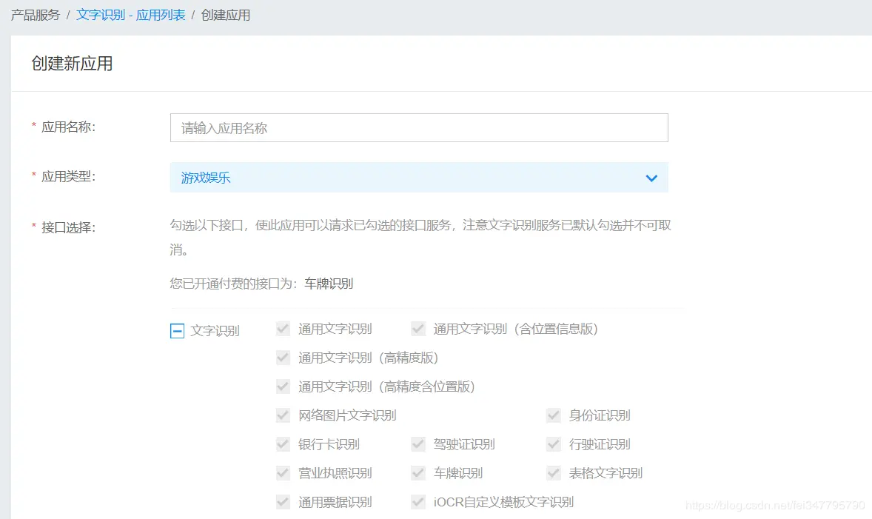Click the application name input field

click(x=418, y=127)
